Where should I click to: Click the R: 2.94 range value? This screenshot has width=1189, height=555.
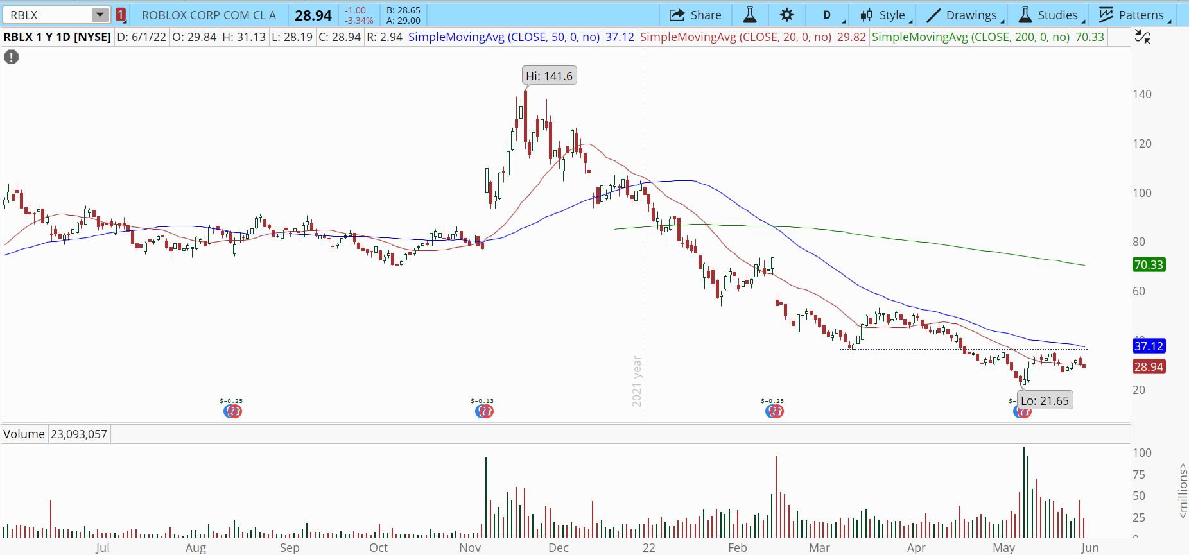tap(385, 37)
